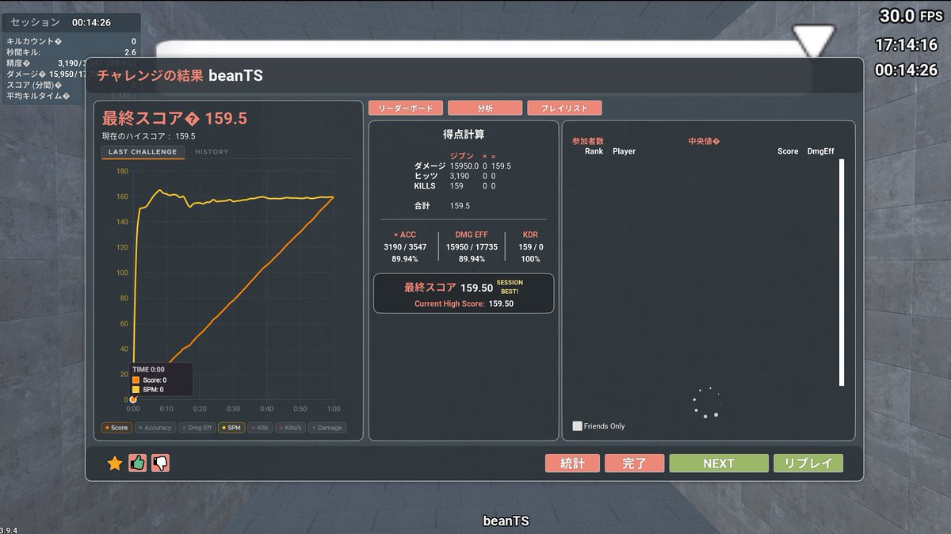Click the chart data point at 0:00
Screen dimensions: 951x534
pyautogui.click(x=133, y=399)
